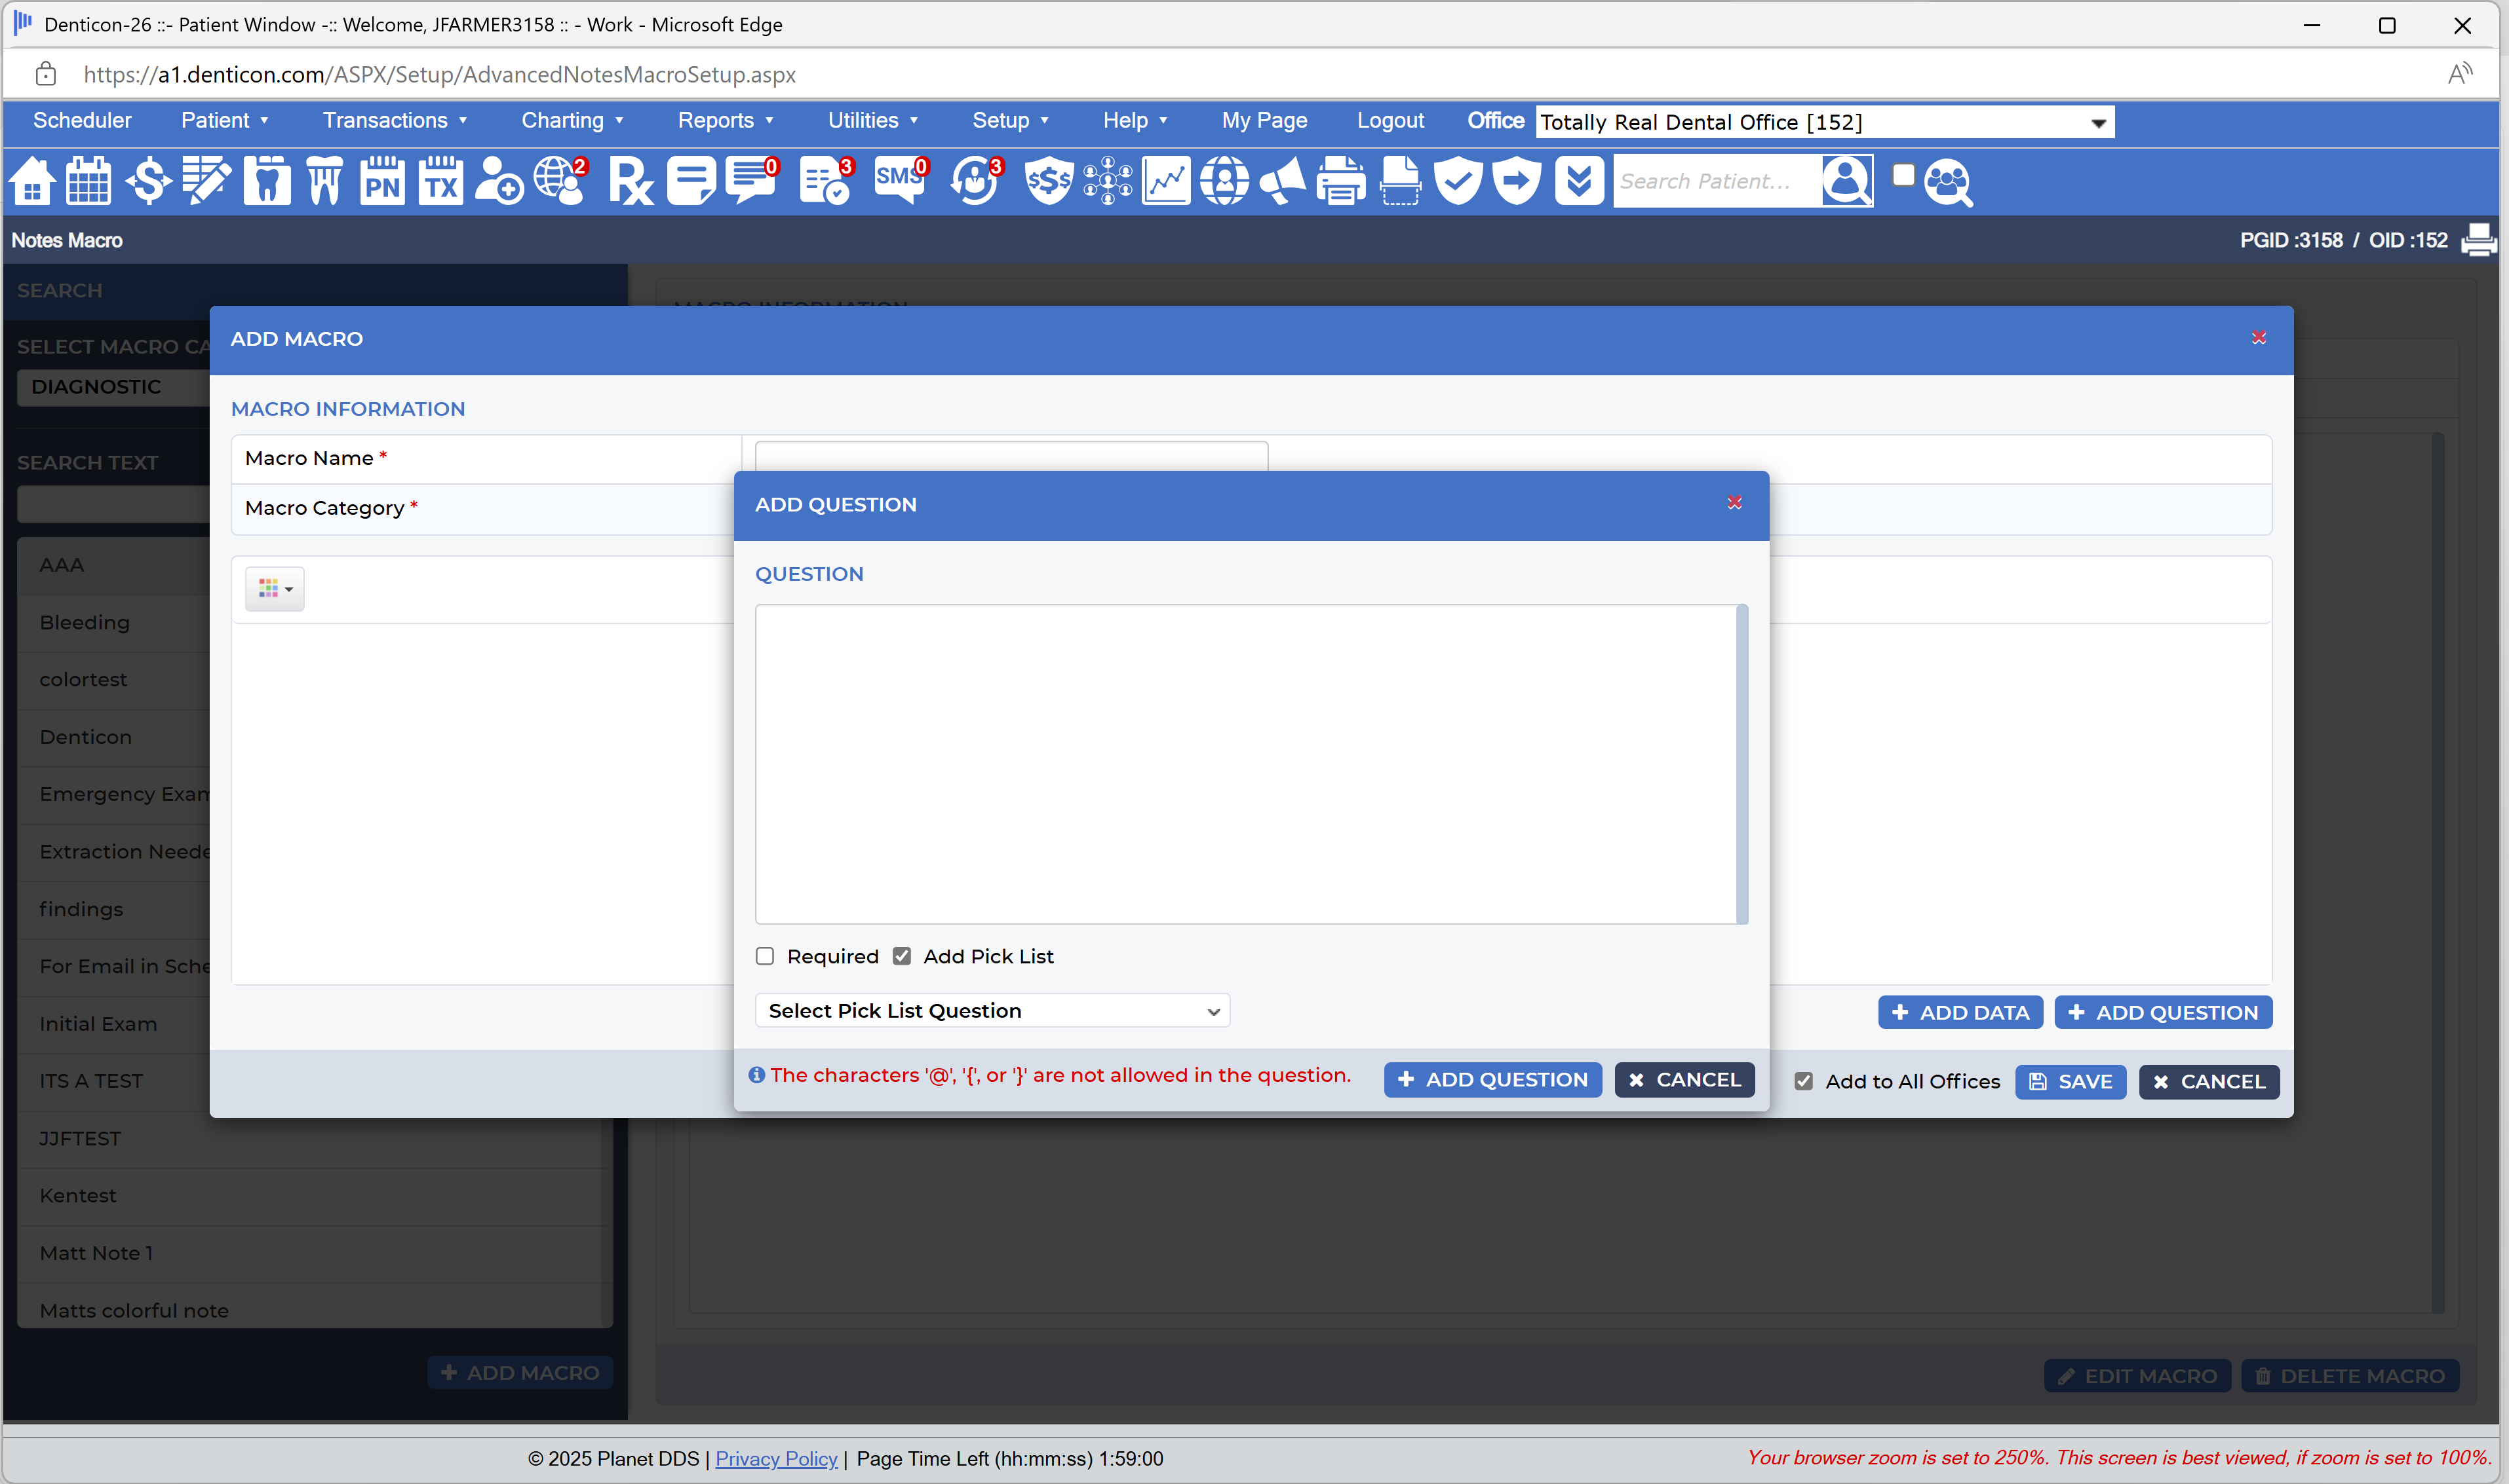The image size is (2509, 1484).
Task: Open the Charting menu
Action: pyautogui.click(x=572, y=120)
